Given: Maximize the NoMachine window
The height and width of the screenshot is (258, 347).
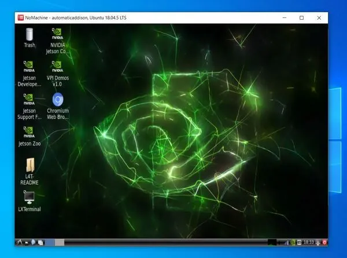Looking at the screenshot, I should point(301,18).
